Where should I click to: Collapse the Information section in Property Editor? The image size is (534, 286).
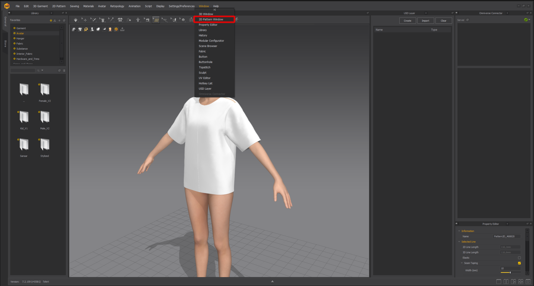(x=459, y=231)
